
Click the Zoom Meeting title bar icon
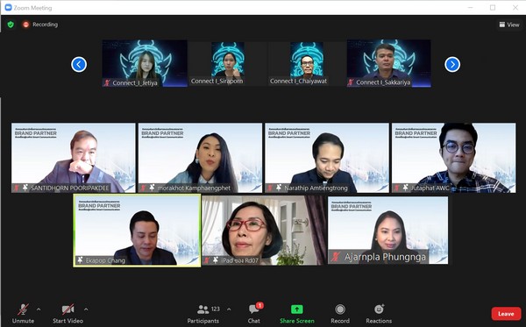point(8,7)
